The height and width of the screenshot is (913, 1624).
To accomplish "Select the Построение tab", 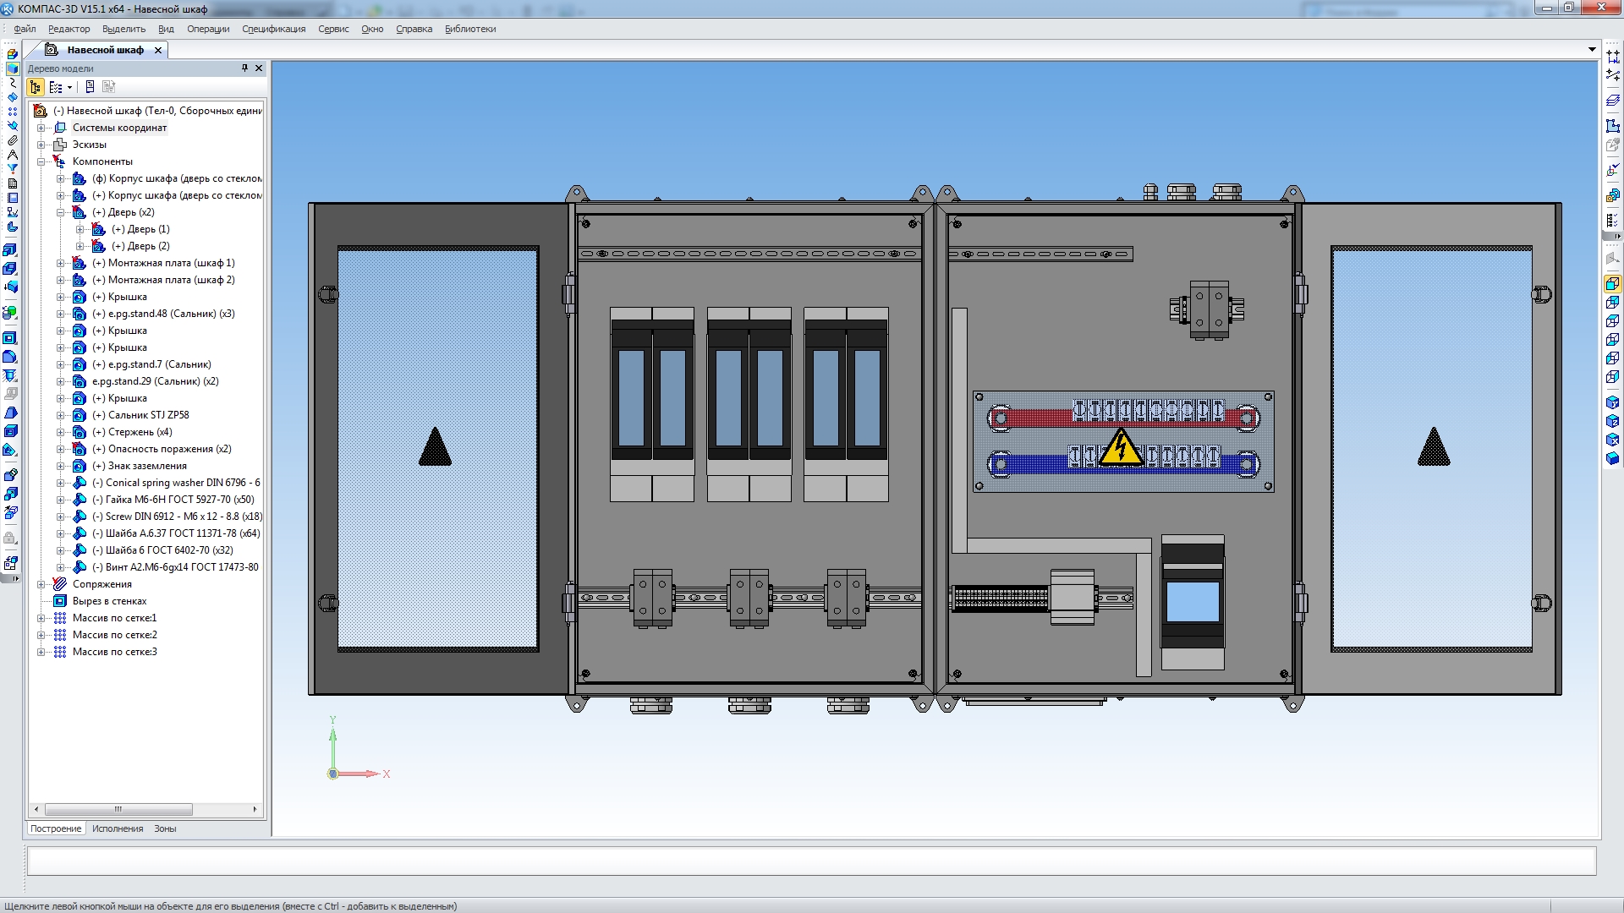I will tap(56, 828).
